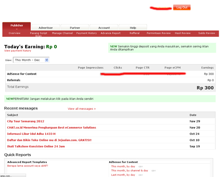The width and height of the screenshot is (220, 177).
Task: Click the View all messages link
Action: coord(82,109)
